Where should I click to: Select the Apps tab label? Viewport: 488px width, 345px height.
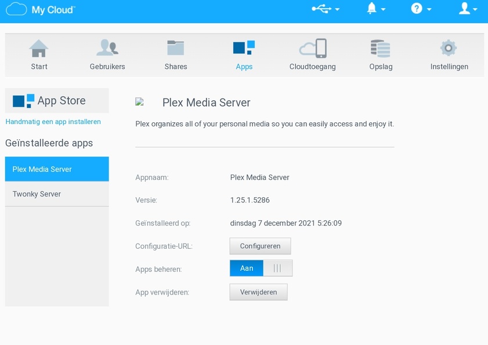point(244,67)
